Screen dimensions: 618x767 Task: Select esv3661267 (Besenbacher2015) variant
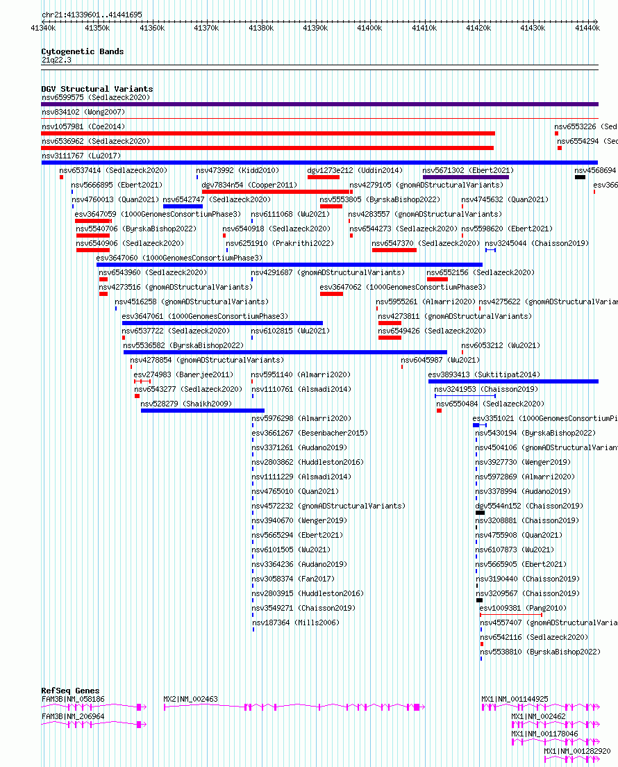pos(310,434)
